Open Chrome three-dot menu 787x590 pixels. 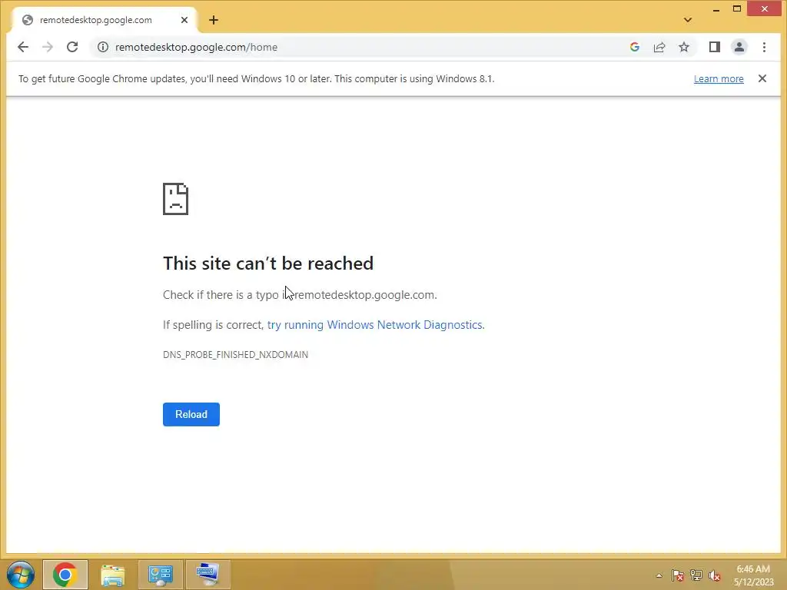[764, 47]
